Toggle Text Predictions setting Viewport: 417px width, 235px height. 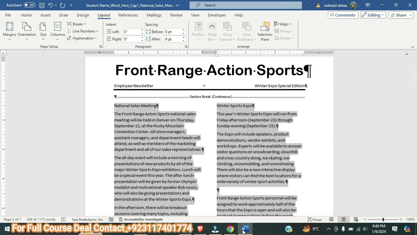87,220
